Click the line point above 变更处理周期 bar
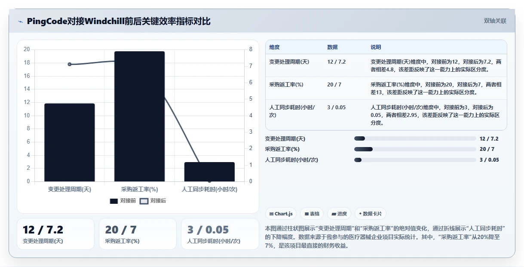This screenshot has height=267, width=524. click(x=70, y=64)
